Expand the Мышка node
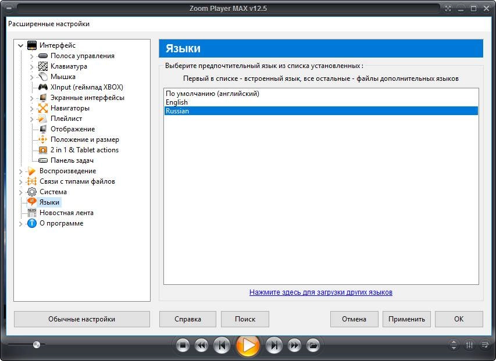The image size is (496, 361). click(31, 77)
